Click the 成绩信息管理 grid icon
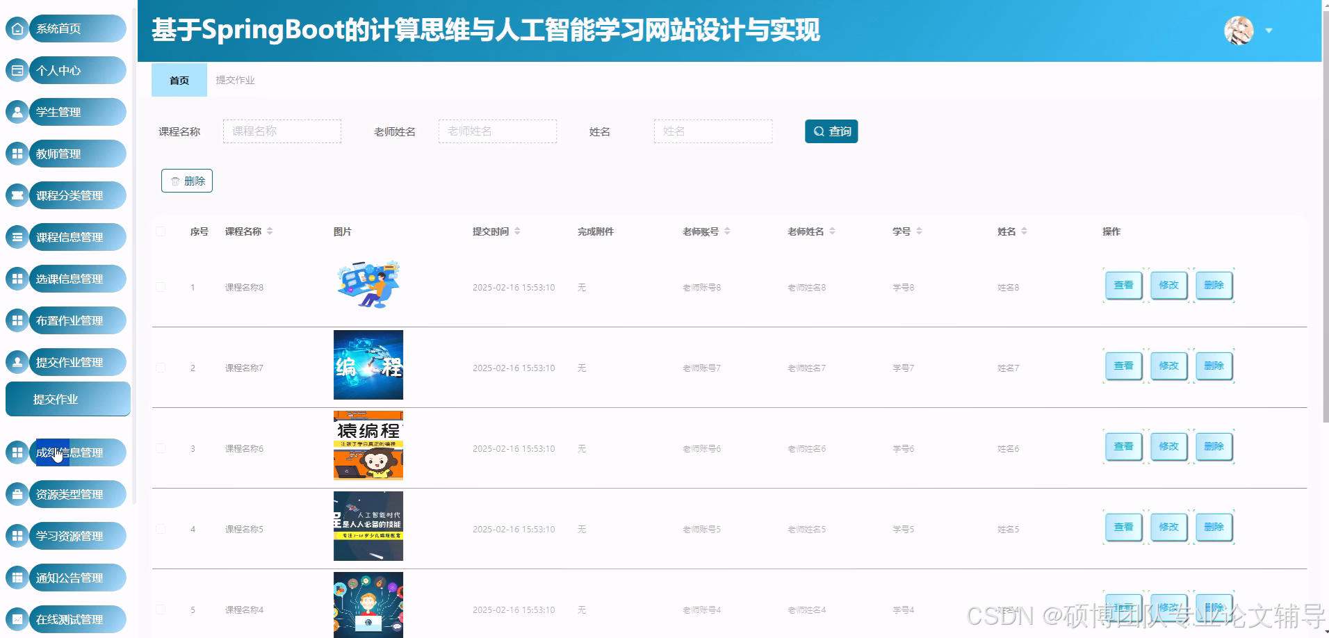The image size is (1329, 638). coord(17,452)
